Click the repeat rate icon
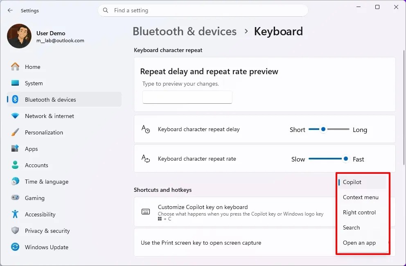Image resolution: width=406 pixels, height=266 pixels. [146, 158]
